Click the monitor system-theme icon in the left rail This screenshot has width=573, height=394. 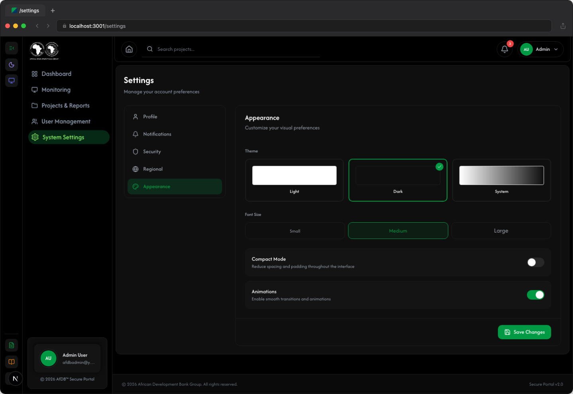tap(12, 81)
